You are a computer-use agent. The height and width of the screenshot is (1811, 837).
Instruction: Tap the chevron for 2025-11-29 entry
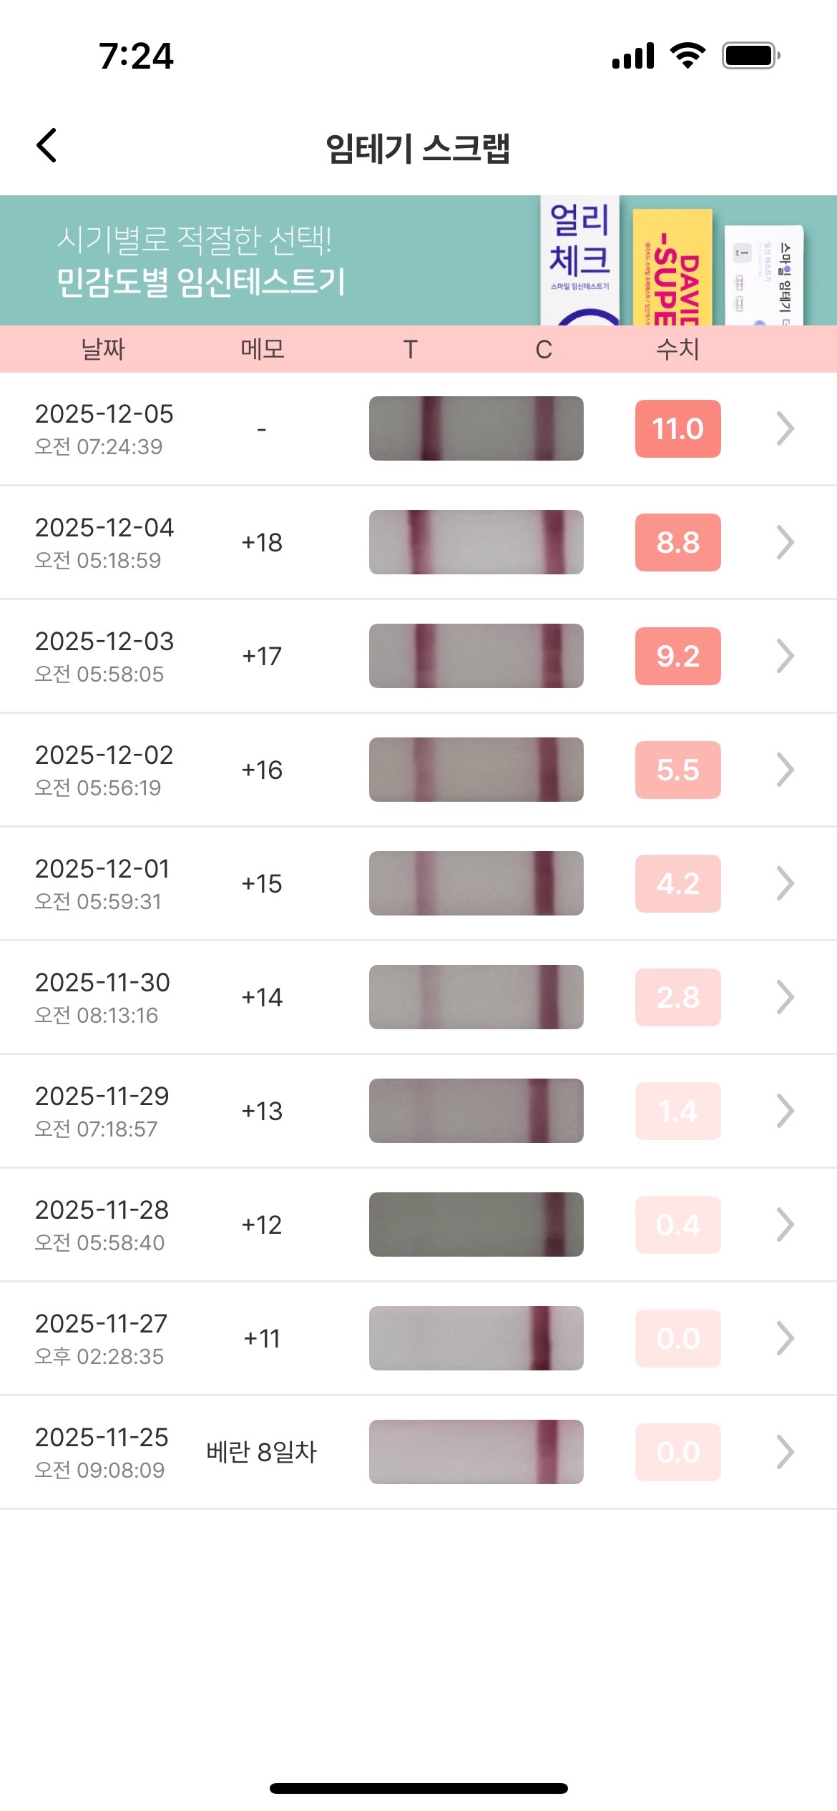click(x=785, y=1111)
